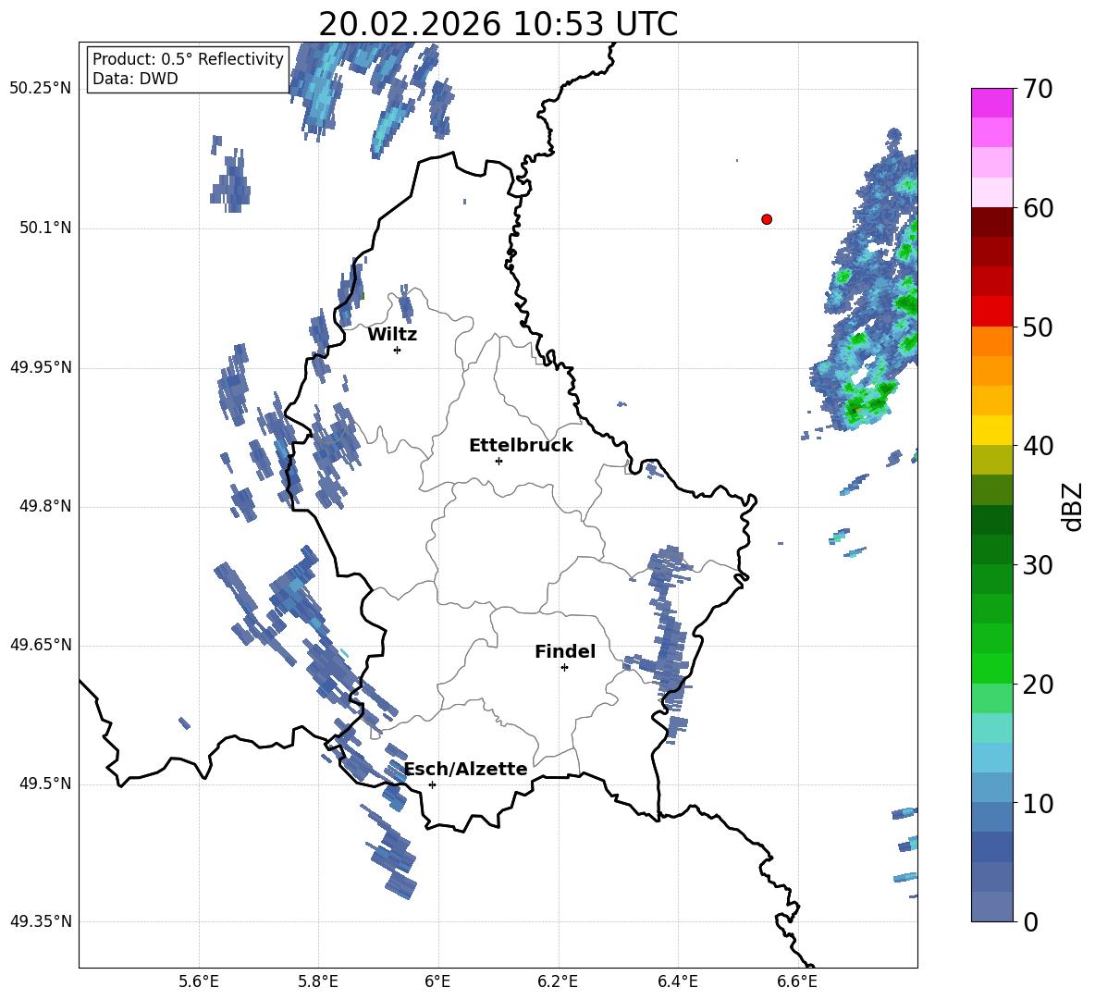1095x1000 pixels.
Task: Click the 49.35°N latitude label
Action: click(41, 921)
